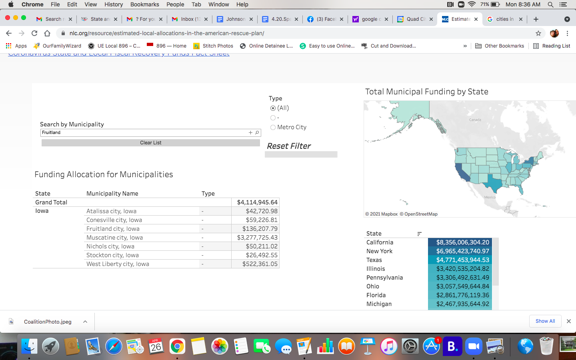
Task: Open the tab search dropdown arrow
Action: [x=567, y=19]
